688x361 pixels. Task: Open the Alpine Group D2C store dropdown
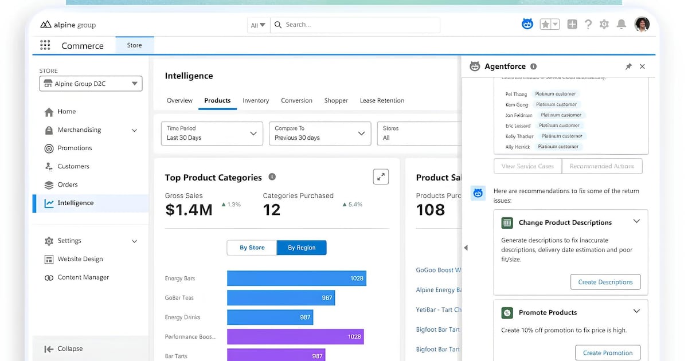click(x=91, y=84)
